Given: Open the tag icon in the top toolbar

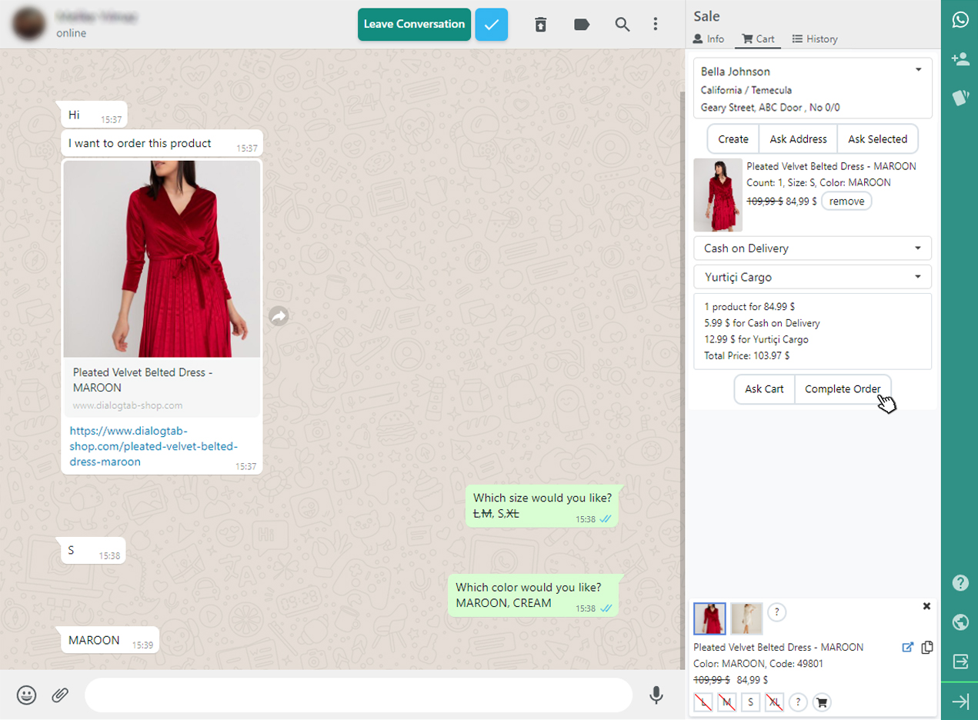Looking at the screenshot, I should click(581, 24).
